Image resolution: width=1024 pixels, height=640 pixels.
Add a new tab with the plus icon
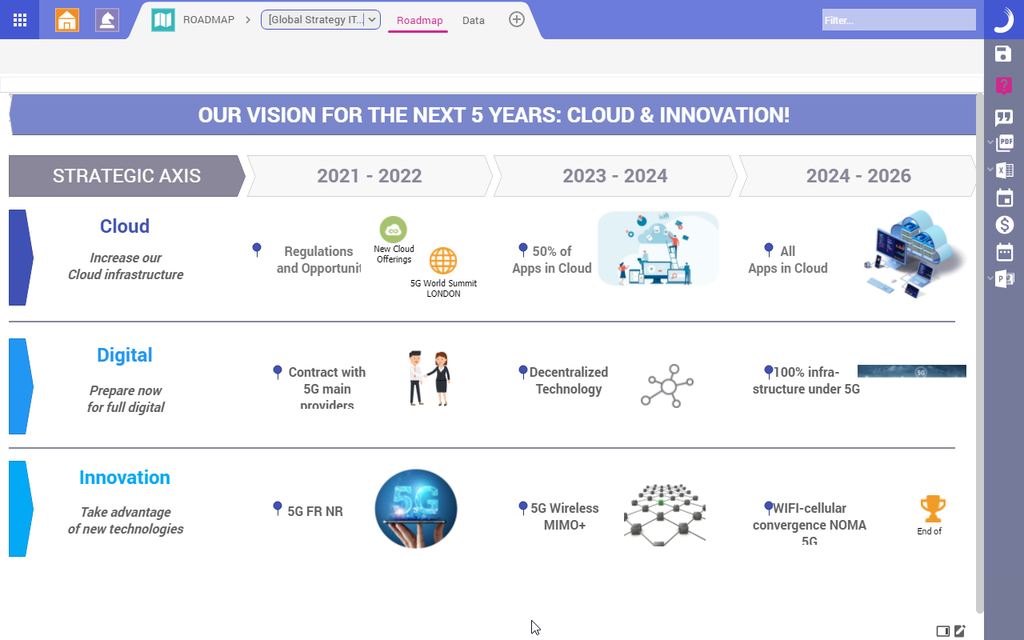(517, 20)
